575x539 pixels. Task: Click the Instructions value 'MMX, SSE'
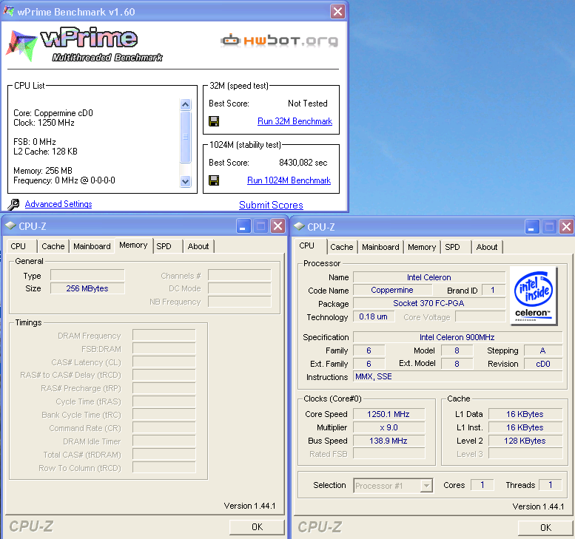pos(457,376)
